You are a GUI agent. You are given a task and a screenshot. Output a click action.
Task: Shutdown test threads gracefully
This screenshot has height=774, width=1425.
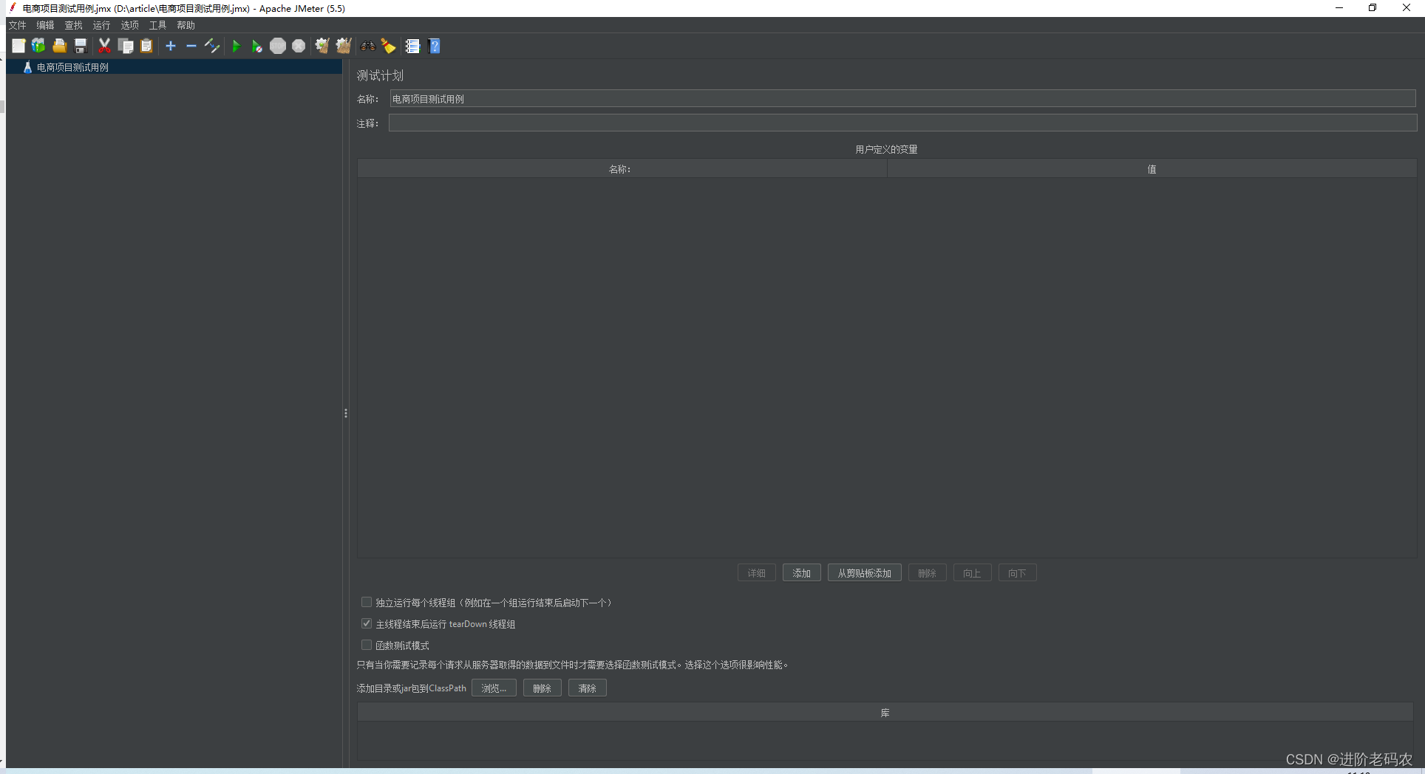click(299, 46)
